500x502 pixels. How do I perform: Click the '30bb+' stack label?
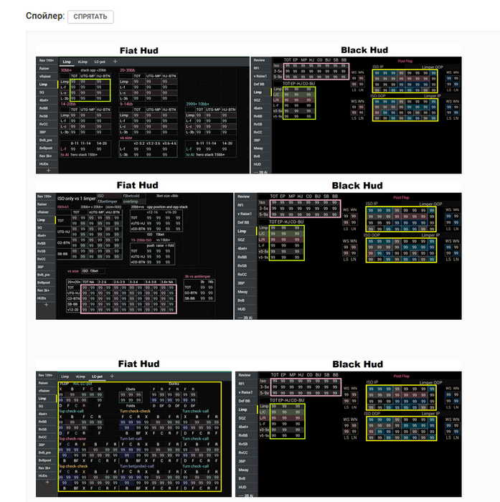(x=66, y=70)
